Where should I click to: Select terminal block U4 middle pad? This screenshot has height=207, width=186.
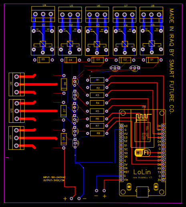(43, 14)
